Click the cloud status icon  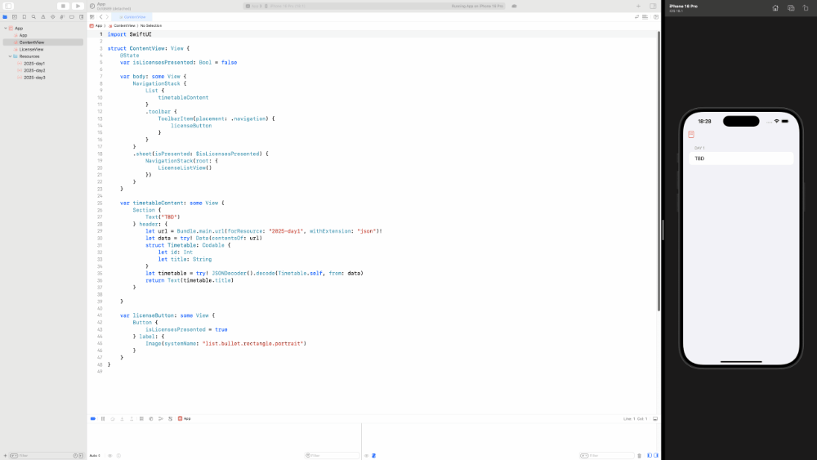pyautogui.click(x=514, y=7)
